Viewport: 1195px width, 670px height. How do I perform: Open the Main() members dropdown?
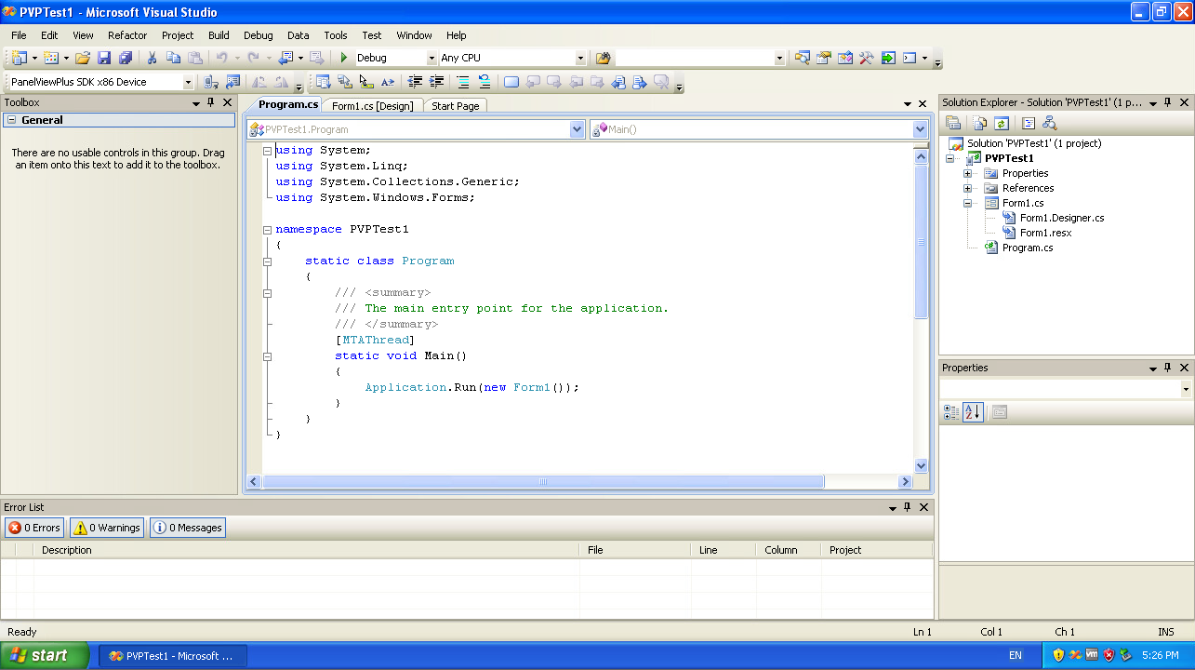(921, 129)
